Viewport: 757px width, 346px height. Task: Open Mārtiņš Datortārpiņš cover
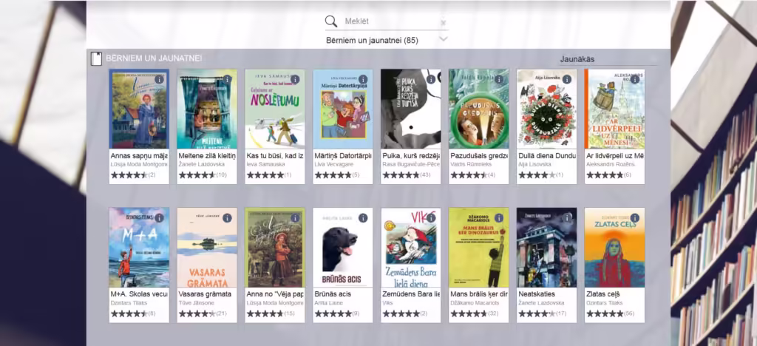click(x=343, y=109)
